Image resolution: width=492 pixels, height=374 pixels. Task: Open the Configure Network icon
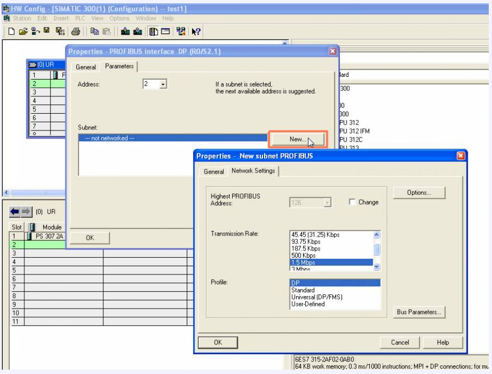pos(181,31)
